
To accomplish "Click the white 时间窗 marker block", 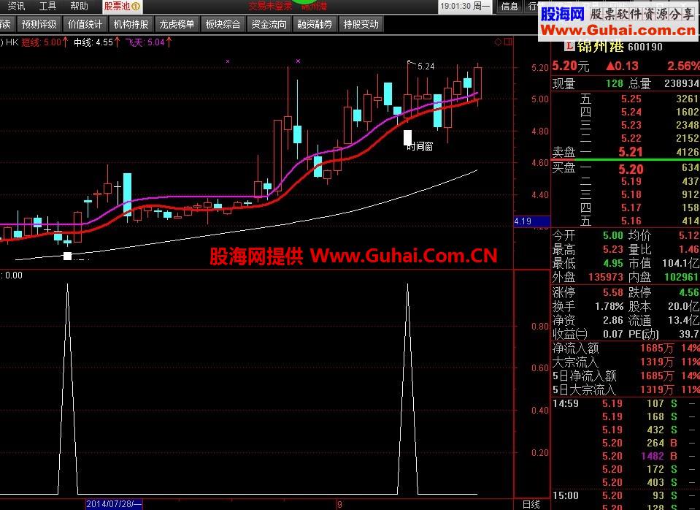I will tap(407, 137).
